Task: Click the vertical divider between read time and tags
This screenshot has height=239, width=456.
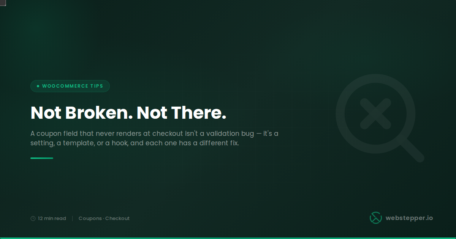Action: tap(72, 219)
